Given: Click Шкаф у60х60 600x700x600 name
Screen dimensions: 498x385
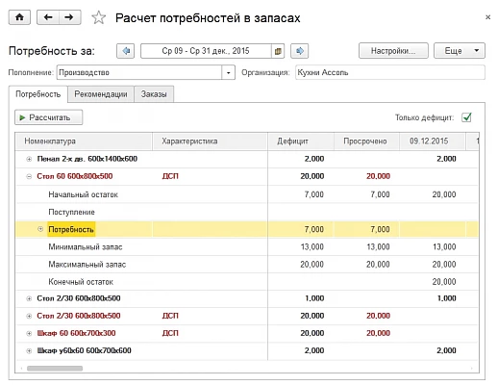Looking at the screenshot, I should tap(84, 350).
